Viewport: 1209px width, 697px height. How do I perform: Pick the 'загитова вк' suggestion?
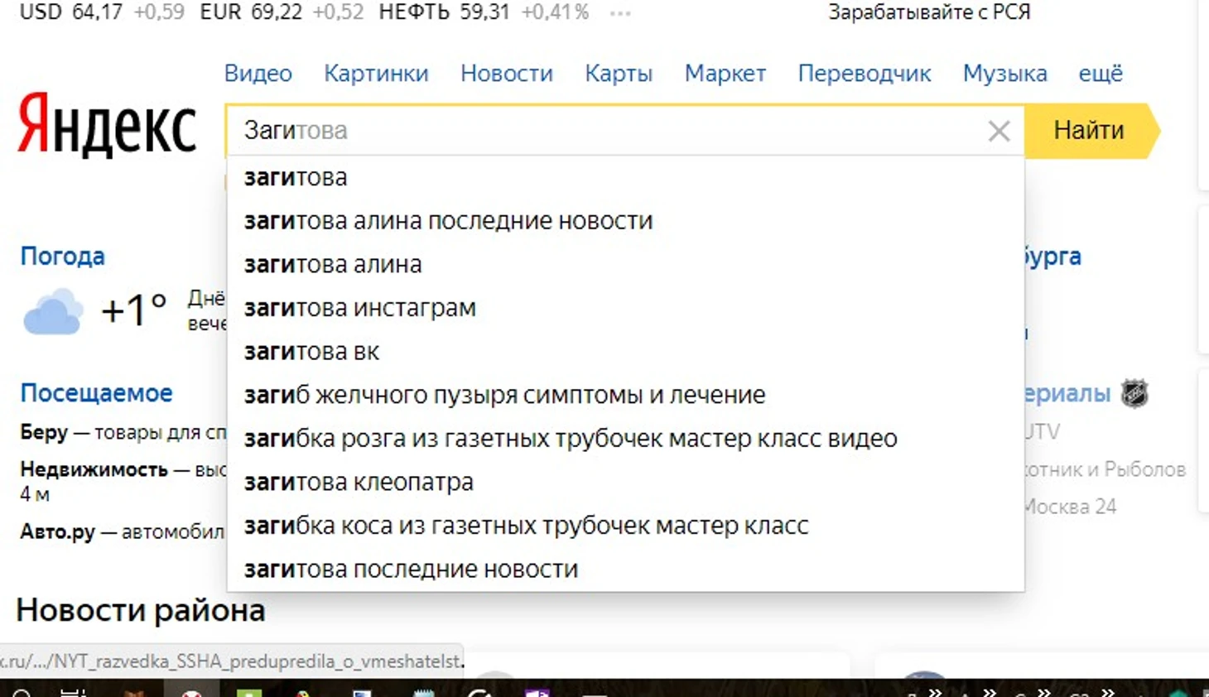pos(311,352)
